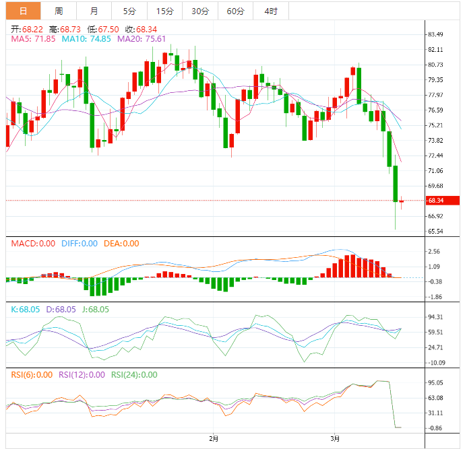Click the MACD:0.00 indicator label
The width and height of the screenshot is (465, 449).
pos(33,244)
